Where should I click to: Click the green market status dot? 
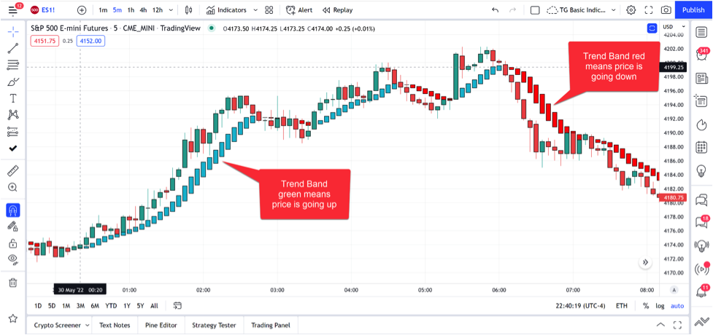tap(212, 28)
